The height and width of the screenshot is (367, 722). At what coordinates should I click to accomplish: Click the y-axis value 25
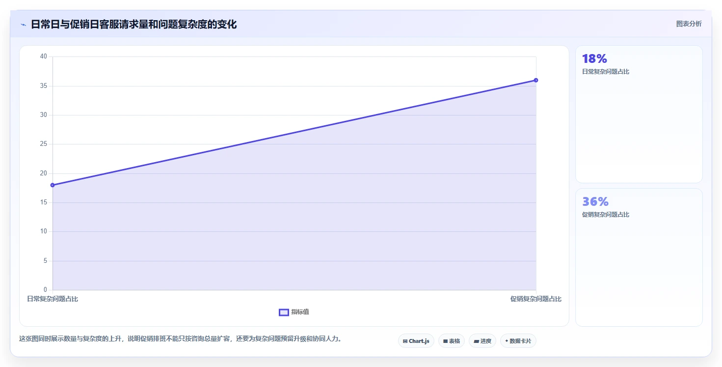44,144
